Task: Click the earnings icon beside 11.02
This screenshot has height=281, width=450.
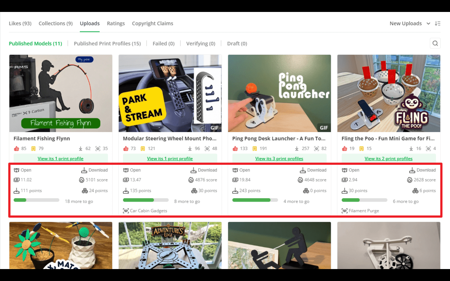Action: click(17, 180)
